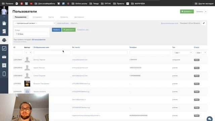Open the analytics chart icon in the sidebar
The height and width of the screenshot is (121, 215).
4,31
